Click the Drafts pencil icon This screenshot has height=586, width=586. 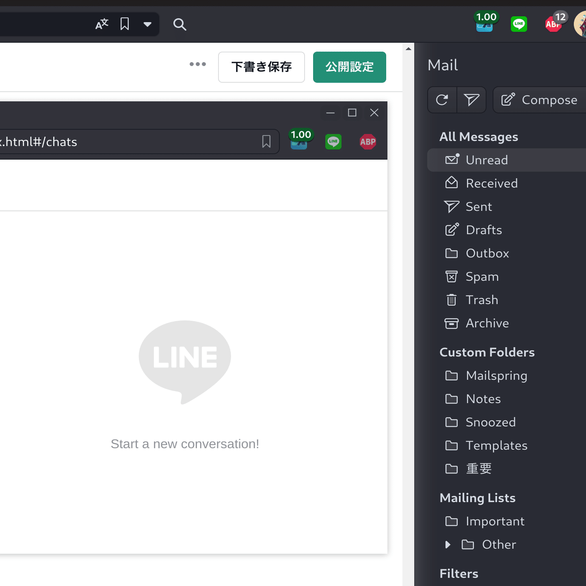pyautogui.click(x=452, y=229)
